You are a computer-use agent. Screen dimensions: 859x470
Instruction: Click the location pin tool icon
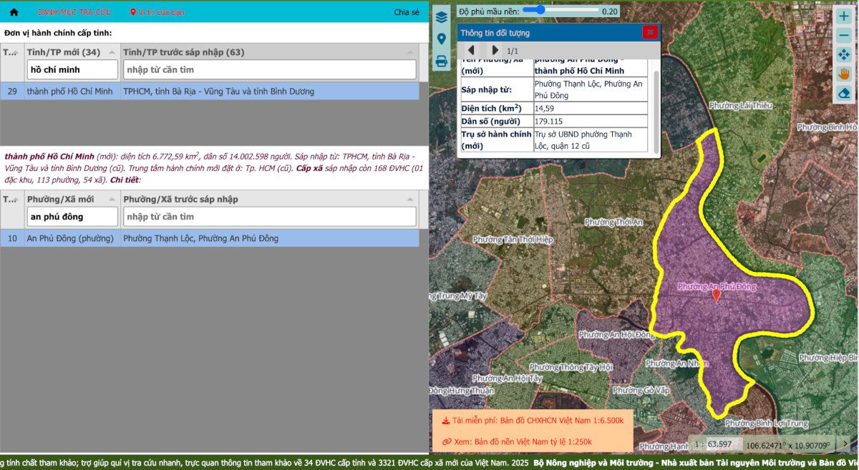[442, 39]
